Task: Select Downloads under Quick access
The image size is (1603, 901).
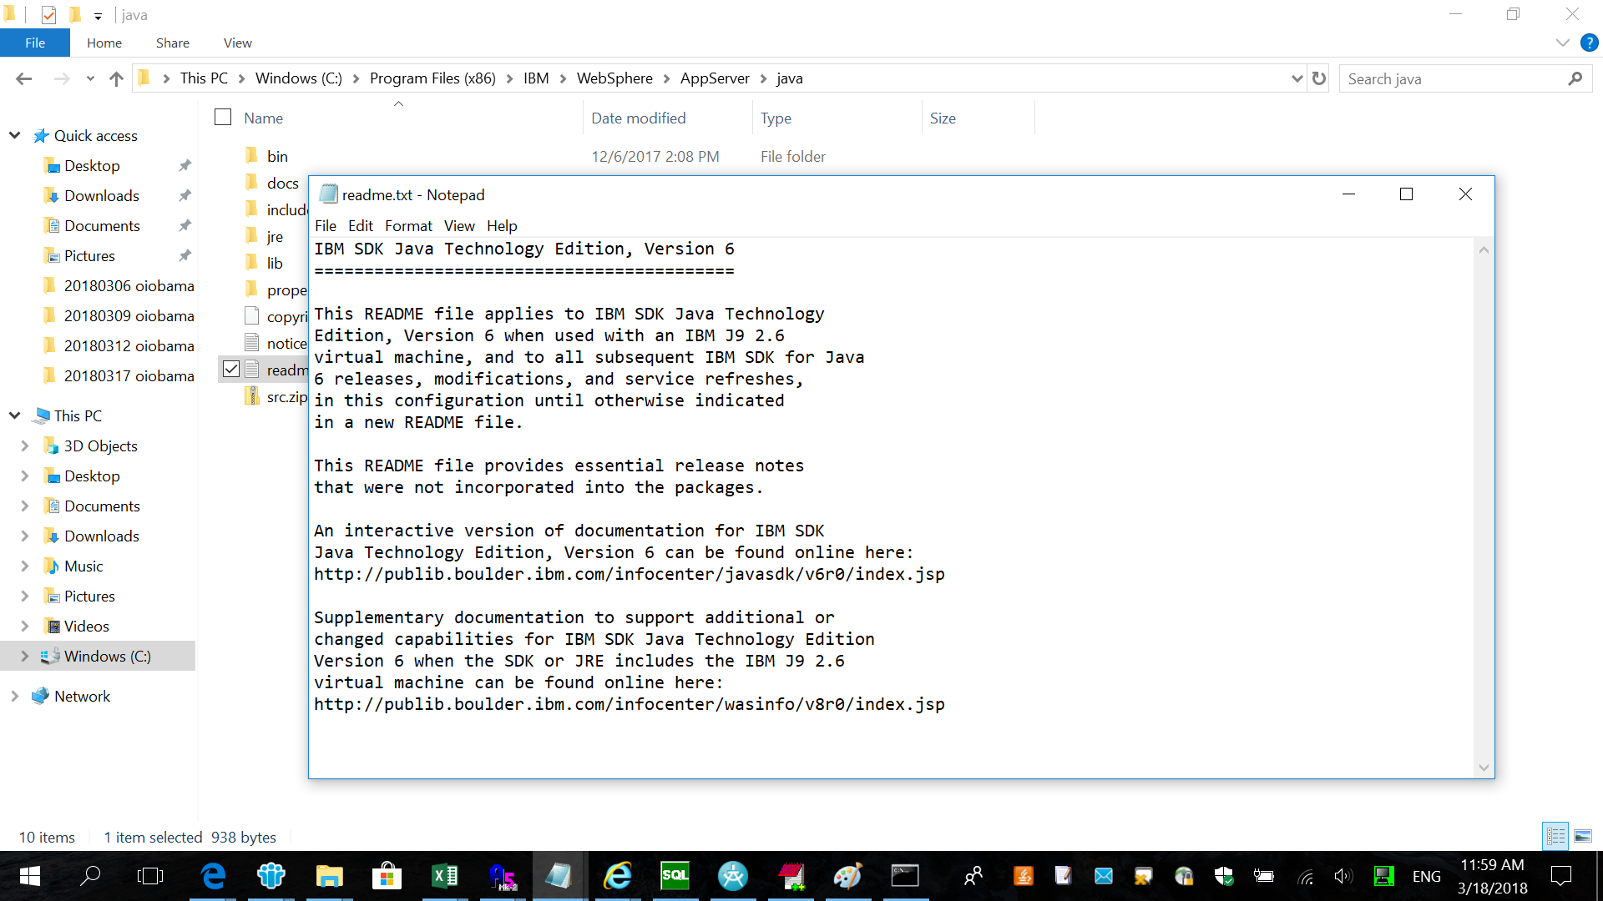Action: [x=102, y=195]
